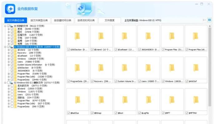Click scrollbar up arrow in file grid
Screen dimensions: 214x124
(x=210, y=26)
